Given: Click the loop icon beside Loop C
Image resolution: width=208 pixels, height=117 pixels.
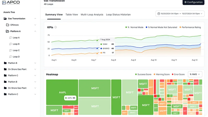Looking at the screenshot, I should [x=10, y=51].
